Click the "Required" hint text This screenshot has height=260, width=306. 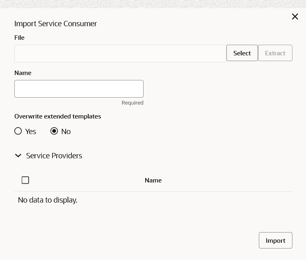pos(132,103)
